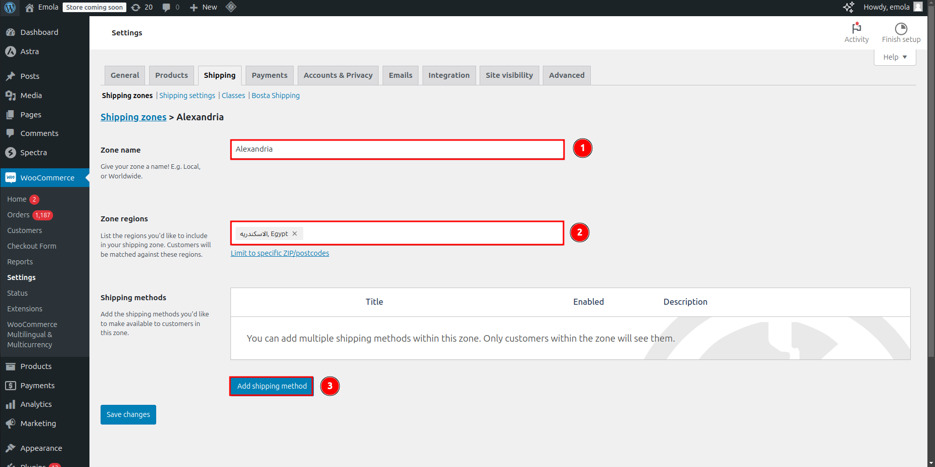This screenshot has height=467, width=935.
Task: Switch to the General settings tab
Action: tap(125, 75)
